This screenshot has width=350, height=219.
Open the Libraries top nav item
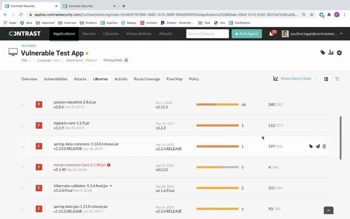coord(111,34)
